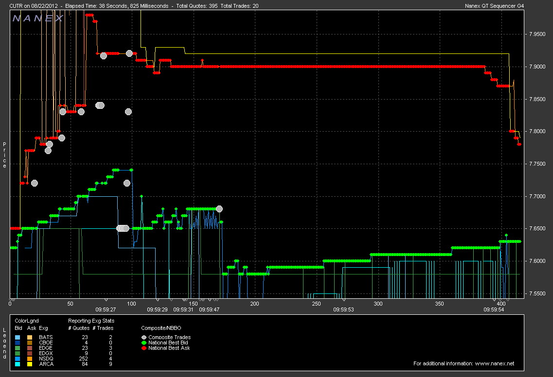Open the www.nanex.net link
Viewport: 553px width, 377px height.
(x=495, y=363)
